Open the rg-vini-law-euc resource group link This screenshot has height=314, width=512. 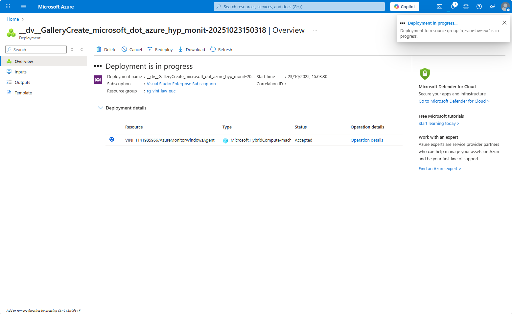[161, 91]
